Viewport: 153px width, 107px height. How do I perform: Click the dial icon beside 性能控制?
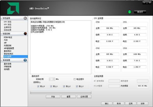coord(25,34)
